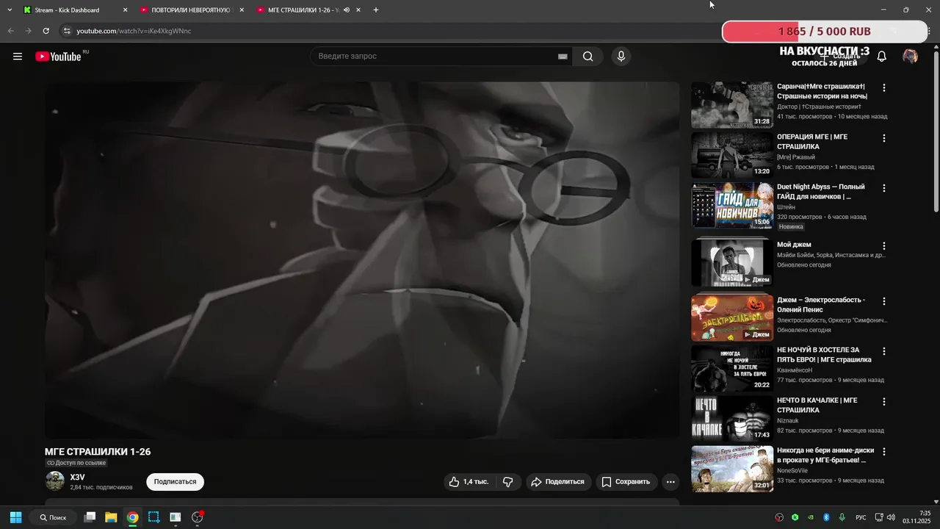Switch the РУС input language indicator
The image size is (940, 529).
(x=861, y=517)
